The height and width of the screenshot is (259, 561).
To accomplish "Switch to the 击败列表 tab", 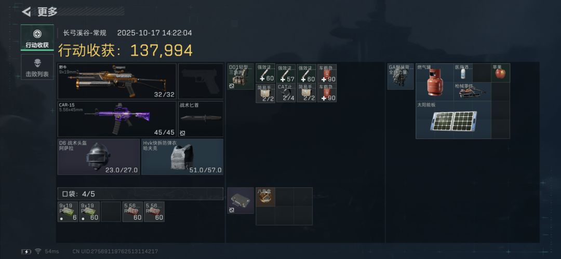I will (x=37, y=67).
